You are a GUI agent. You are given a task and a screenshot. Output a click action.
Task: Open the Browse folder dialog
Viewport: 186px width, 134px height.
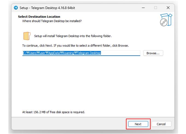pyautogui.click(x=153, y=53)
